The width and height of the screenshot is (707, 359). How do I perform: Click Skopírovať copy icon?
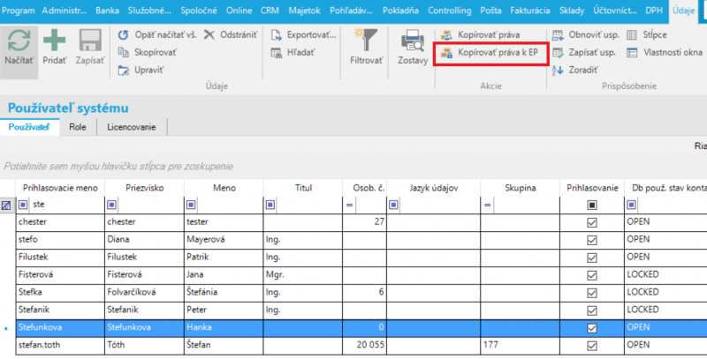coord(123,52)
